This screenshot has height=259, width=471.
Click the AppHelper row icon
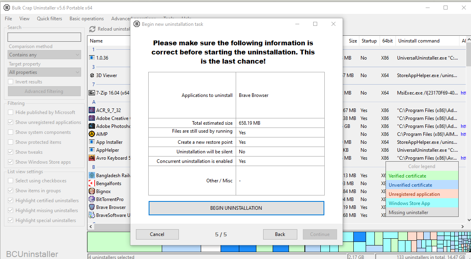coord(92,150)
